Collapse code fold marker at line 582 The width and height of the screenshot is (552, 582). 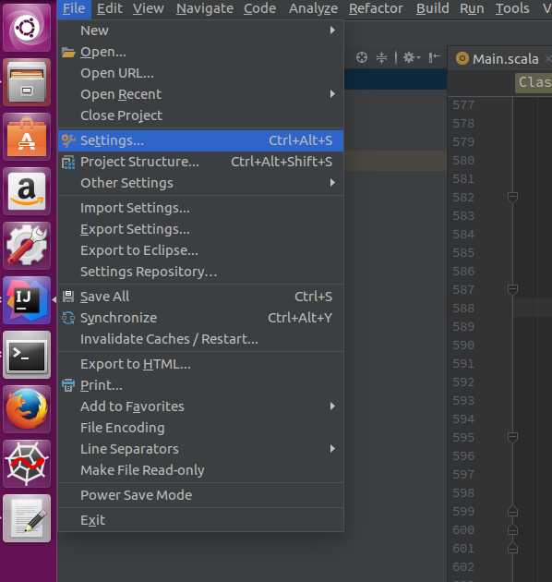pyautogui.click(x=512, y=197)
